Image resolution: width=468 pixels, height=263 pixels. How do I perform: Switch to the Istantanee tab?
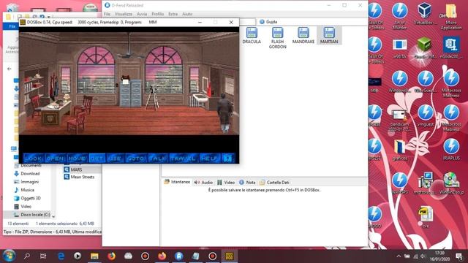pos(177,182)
